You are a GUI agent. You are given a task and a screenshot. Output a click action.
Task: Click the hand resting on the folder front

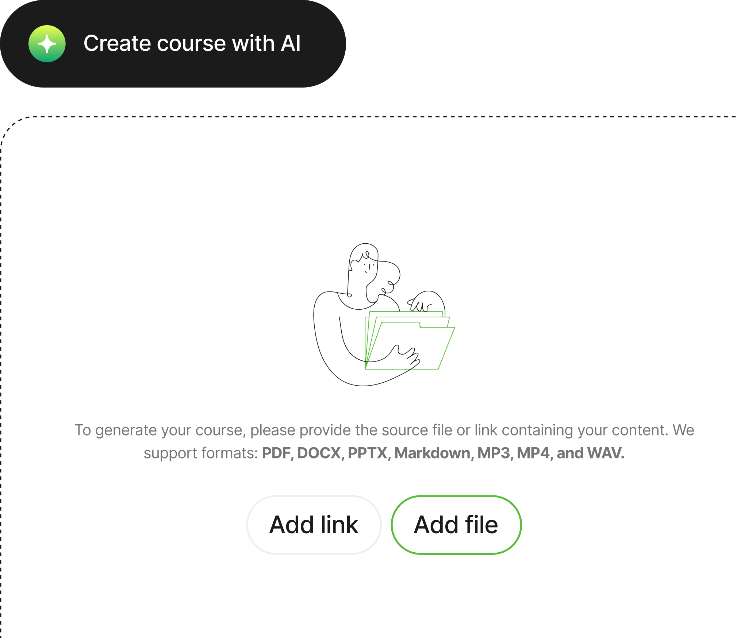pyautogui.click(x=405, y=356)
